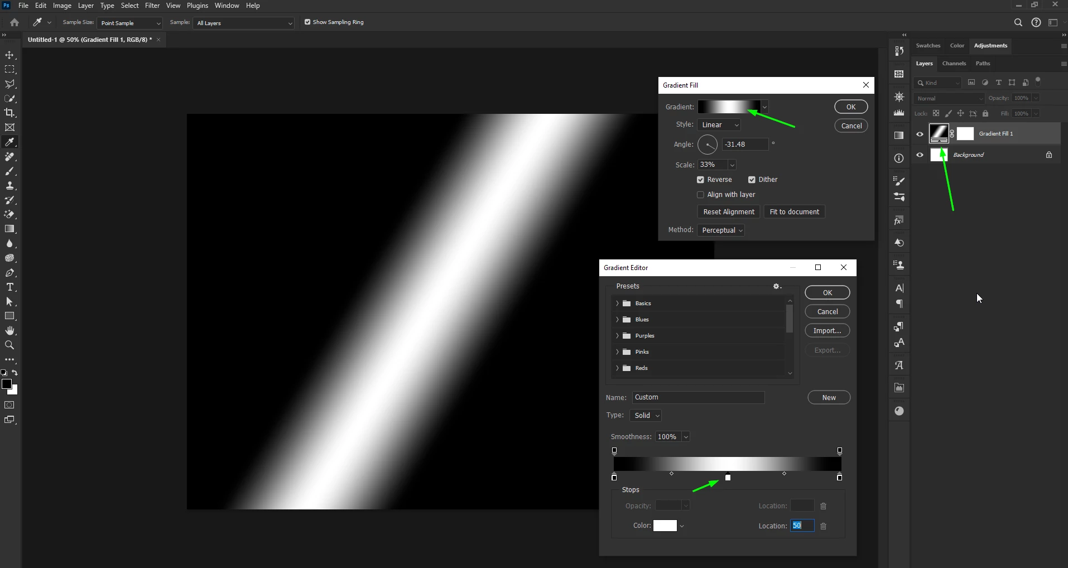
Task: Open the gradient picker dropdown arrow
Action: (764, 107)
